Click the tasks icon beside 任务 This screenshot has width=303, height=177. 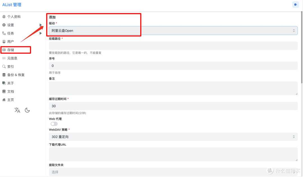(x=4, y=33)
